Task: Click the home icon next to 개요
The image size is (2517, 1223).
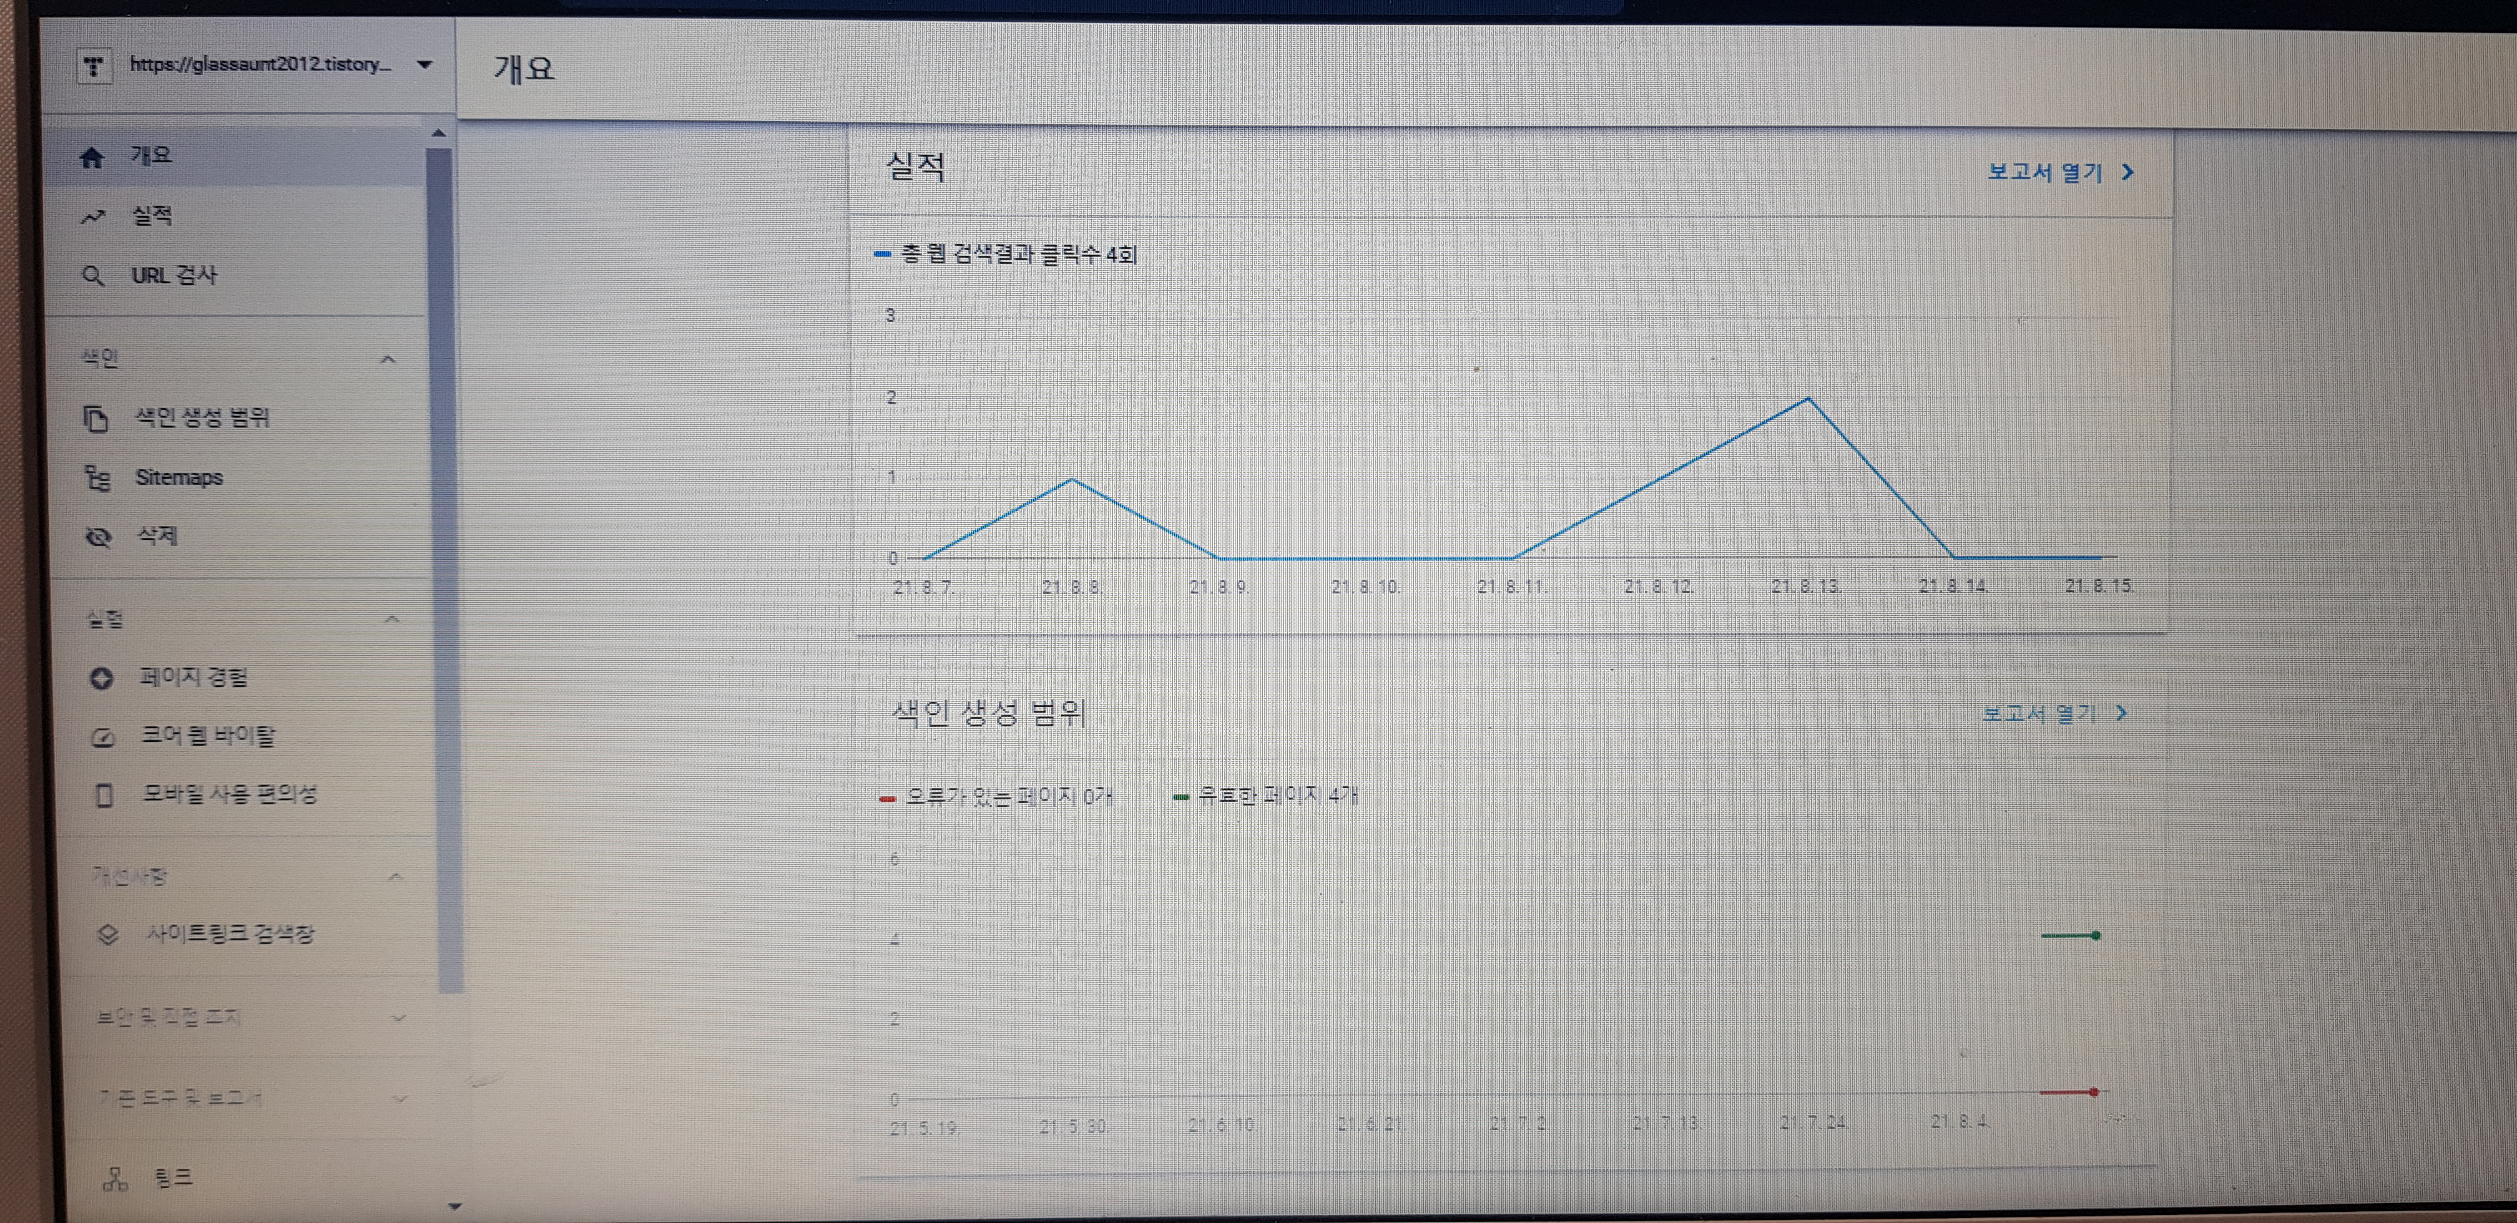Action: coord(92,157)
